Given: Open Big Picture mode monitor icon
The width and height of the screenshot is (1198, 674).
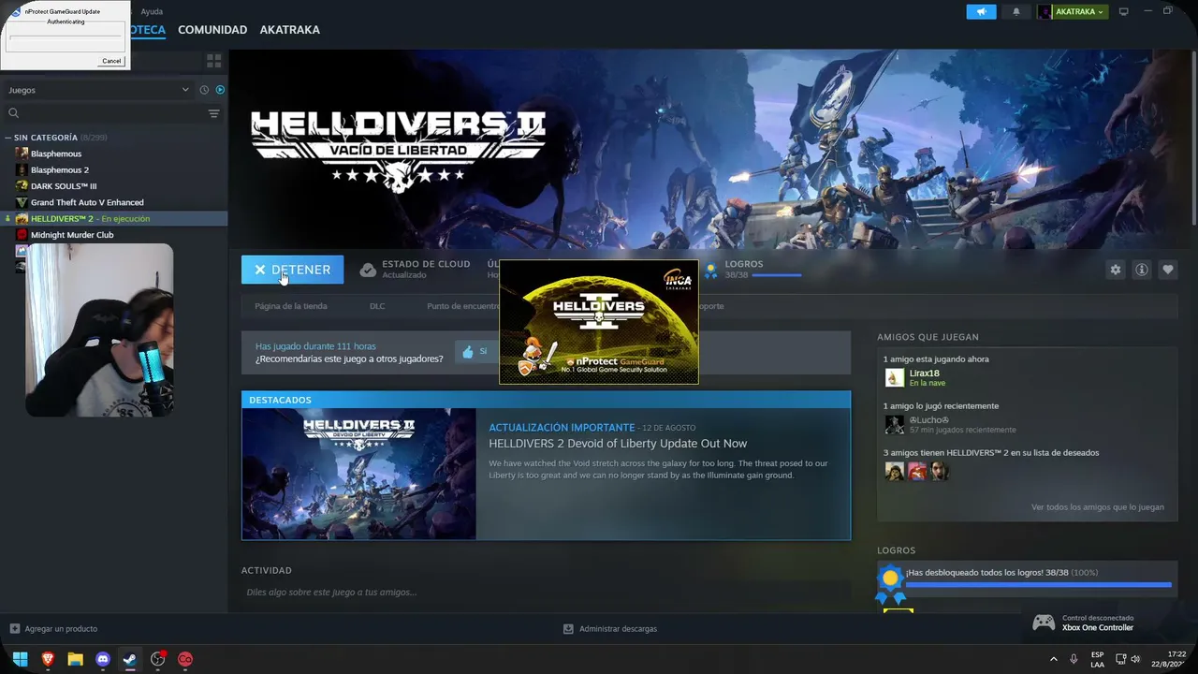Looking at the screenshot, I should pos(1124,12).
